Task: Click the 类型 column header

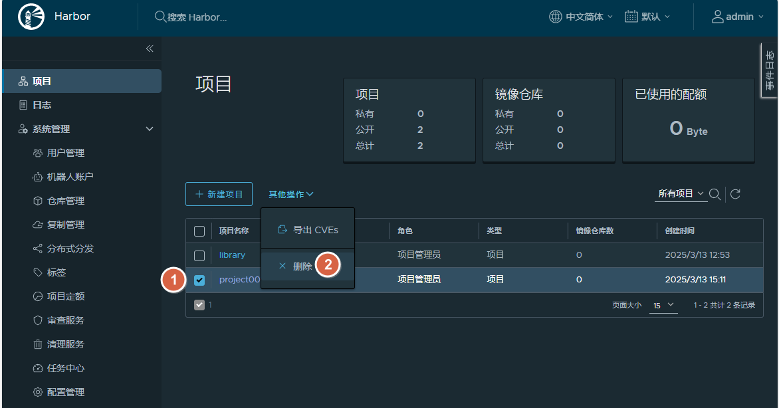Action: (x=495, y=231)
